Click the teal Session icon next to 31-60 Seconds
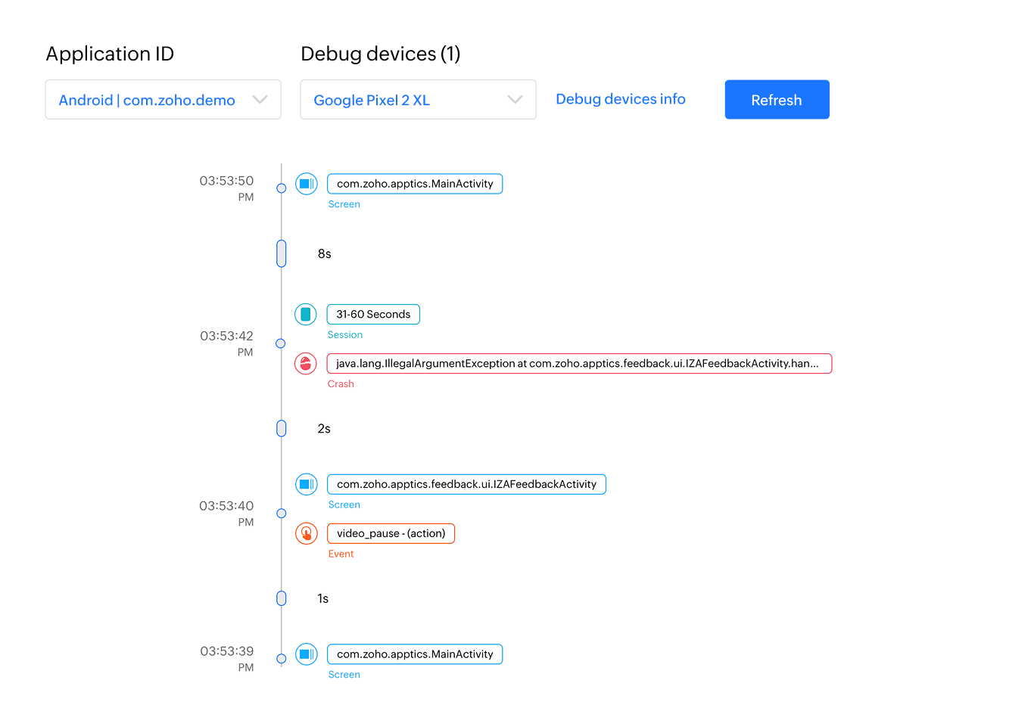The height and width of the screenshot is (711, 1034). [x=305, y=314]
